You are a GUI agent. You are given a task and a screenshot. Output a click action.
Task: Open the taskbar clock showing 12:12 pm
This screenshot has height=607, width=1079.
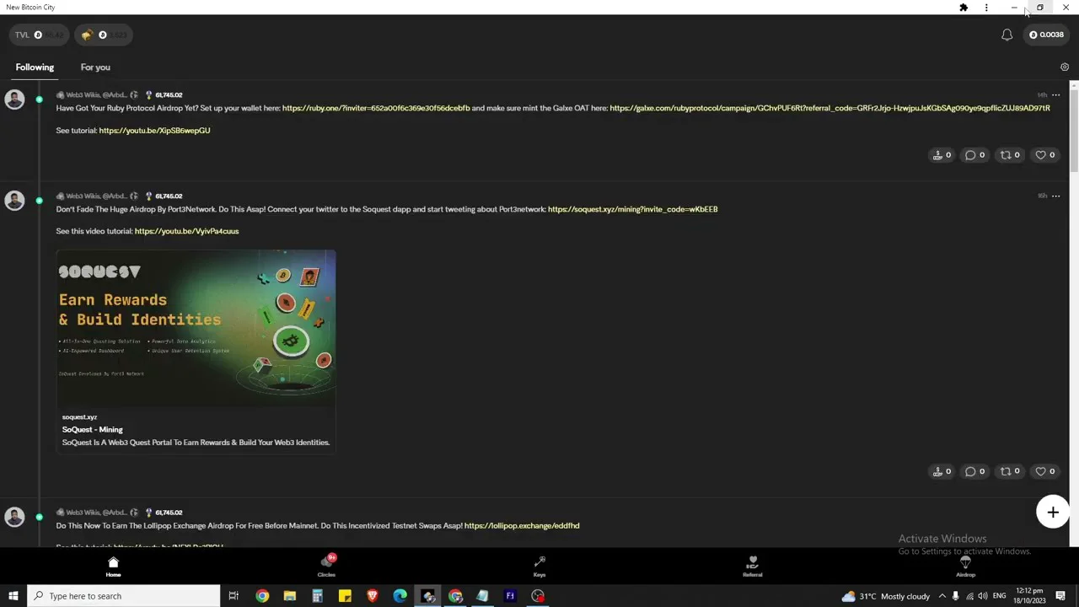(1030, 596)
